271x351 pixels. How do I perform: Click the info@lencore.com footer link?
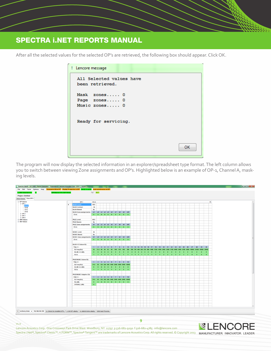(x=166, y=328)
